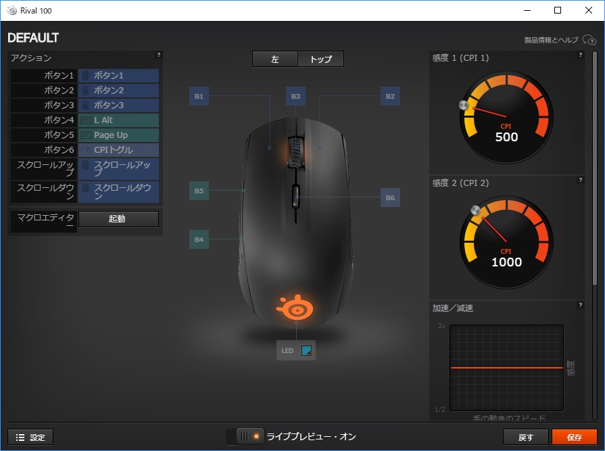Image resolution: width=605 pixels, height=451 pixels.
Task: Open the スクロールアップ action assignment
Action: tap(118, 169)
